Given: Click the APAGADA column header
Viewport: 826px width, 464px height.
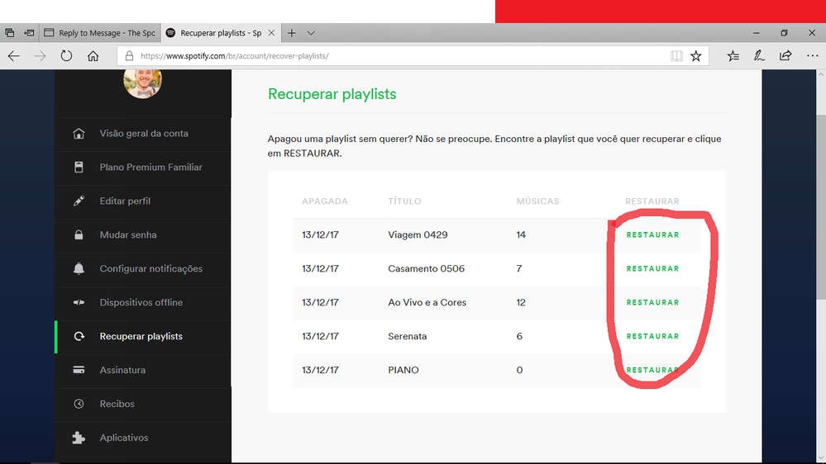Looking at the screenshot, I should point(324,201).
